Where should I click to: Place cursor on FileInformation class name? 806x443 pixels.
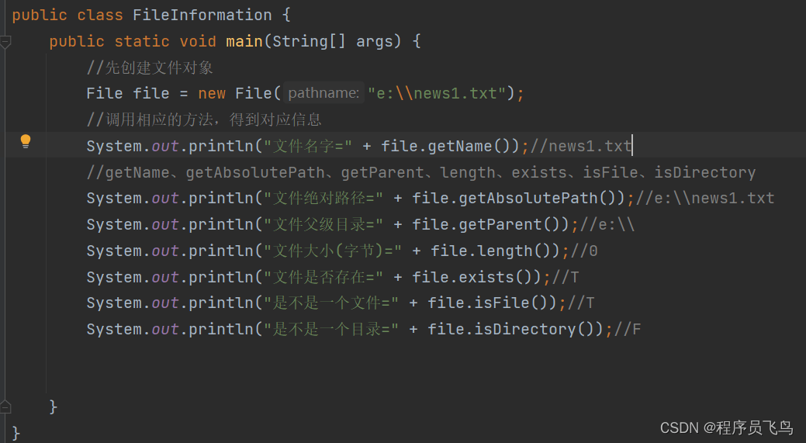pyautogui.click(x=202, y=15)
